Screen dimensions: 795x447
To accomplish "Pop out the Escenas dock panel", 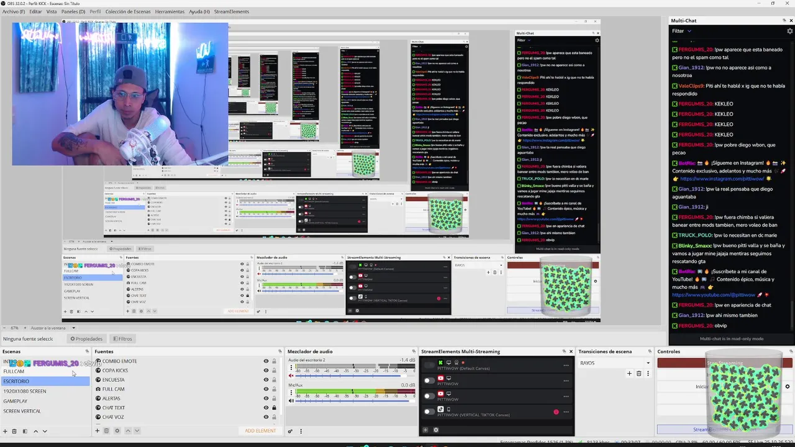I will (x=87, y=351).
